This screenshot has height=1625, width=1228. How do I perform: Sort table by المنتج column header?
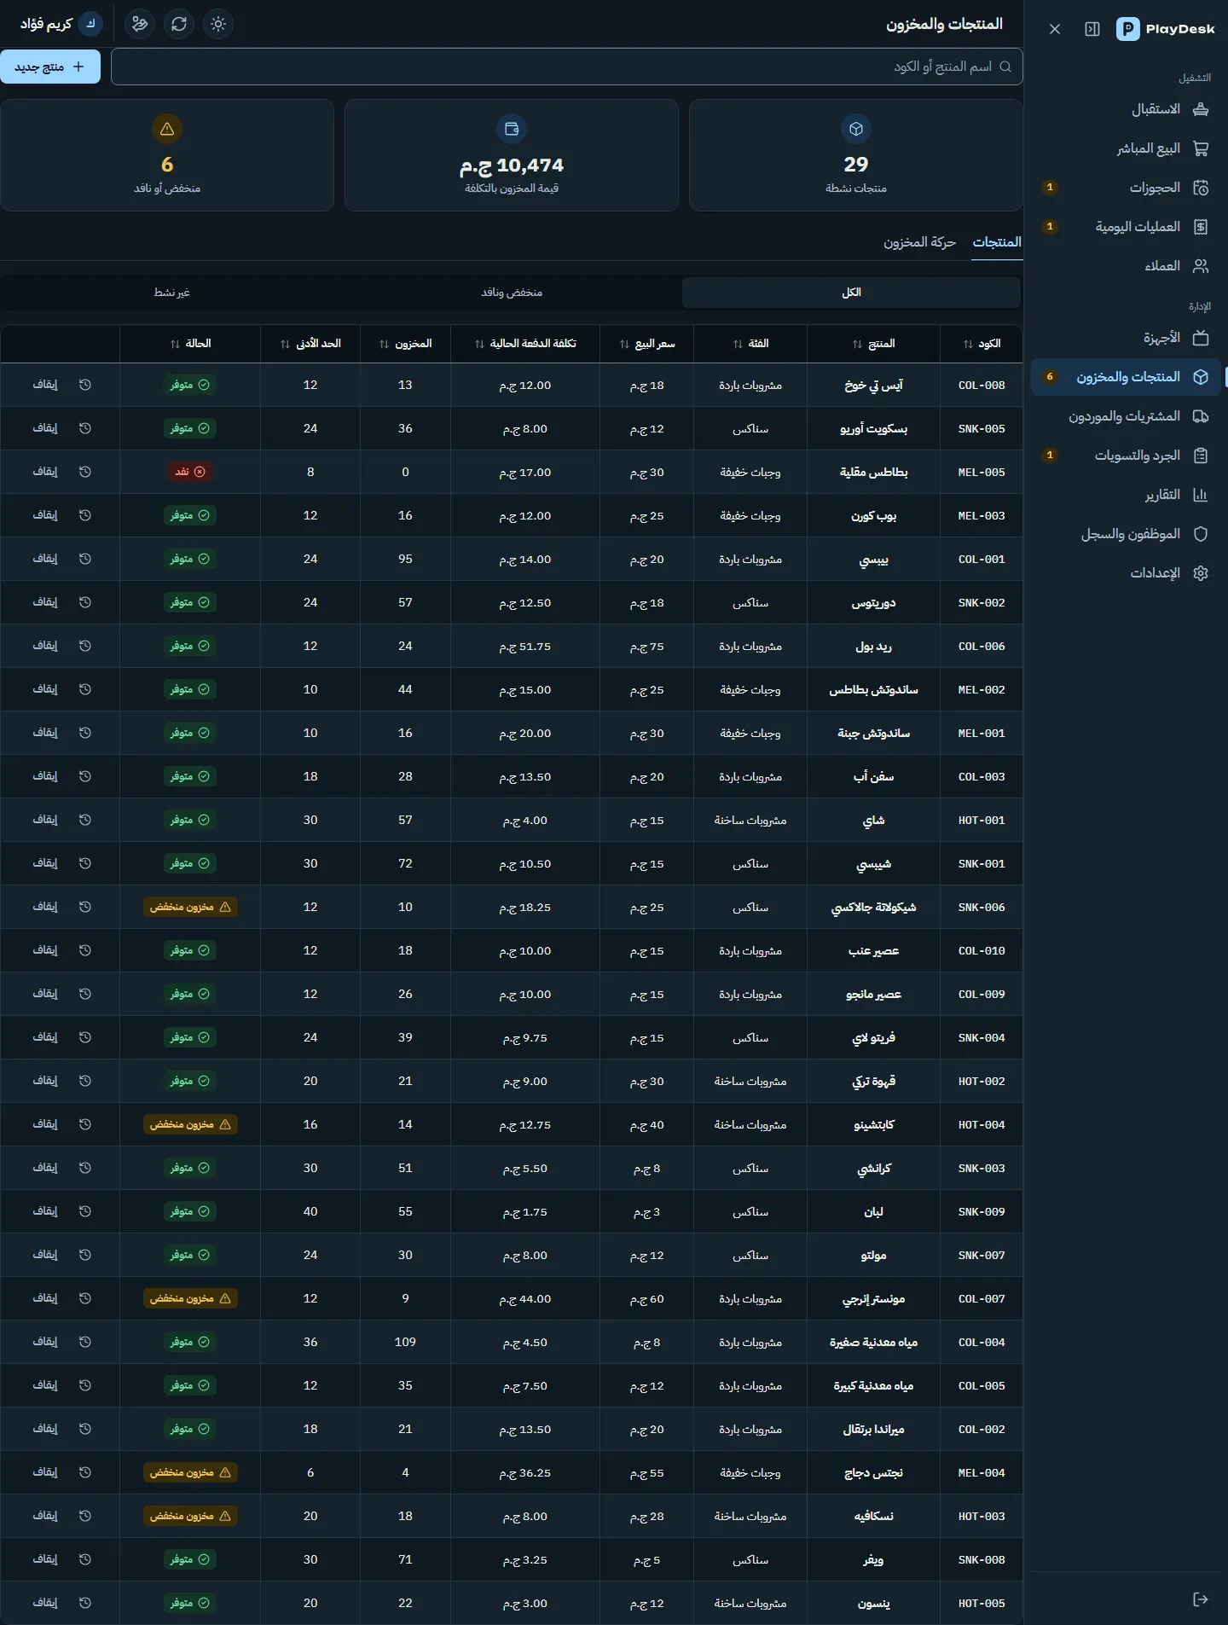click(873, 344)
